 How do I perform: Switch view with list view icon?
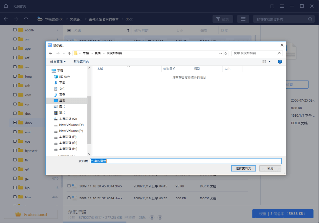pyautogui.click(x=243, y=19)
